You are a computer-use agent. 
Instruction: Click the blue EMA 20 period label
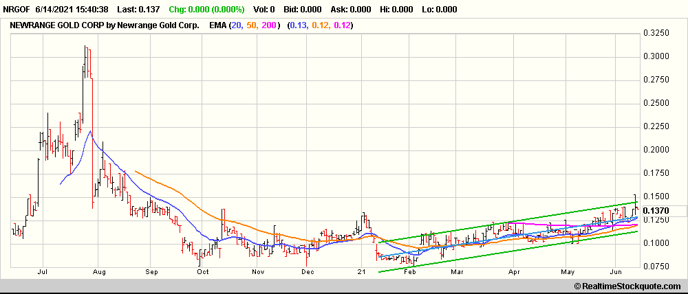237,25
